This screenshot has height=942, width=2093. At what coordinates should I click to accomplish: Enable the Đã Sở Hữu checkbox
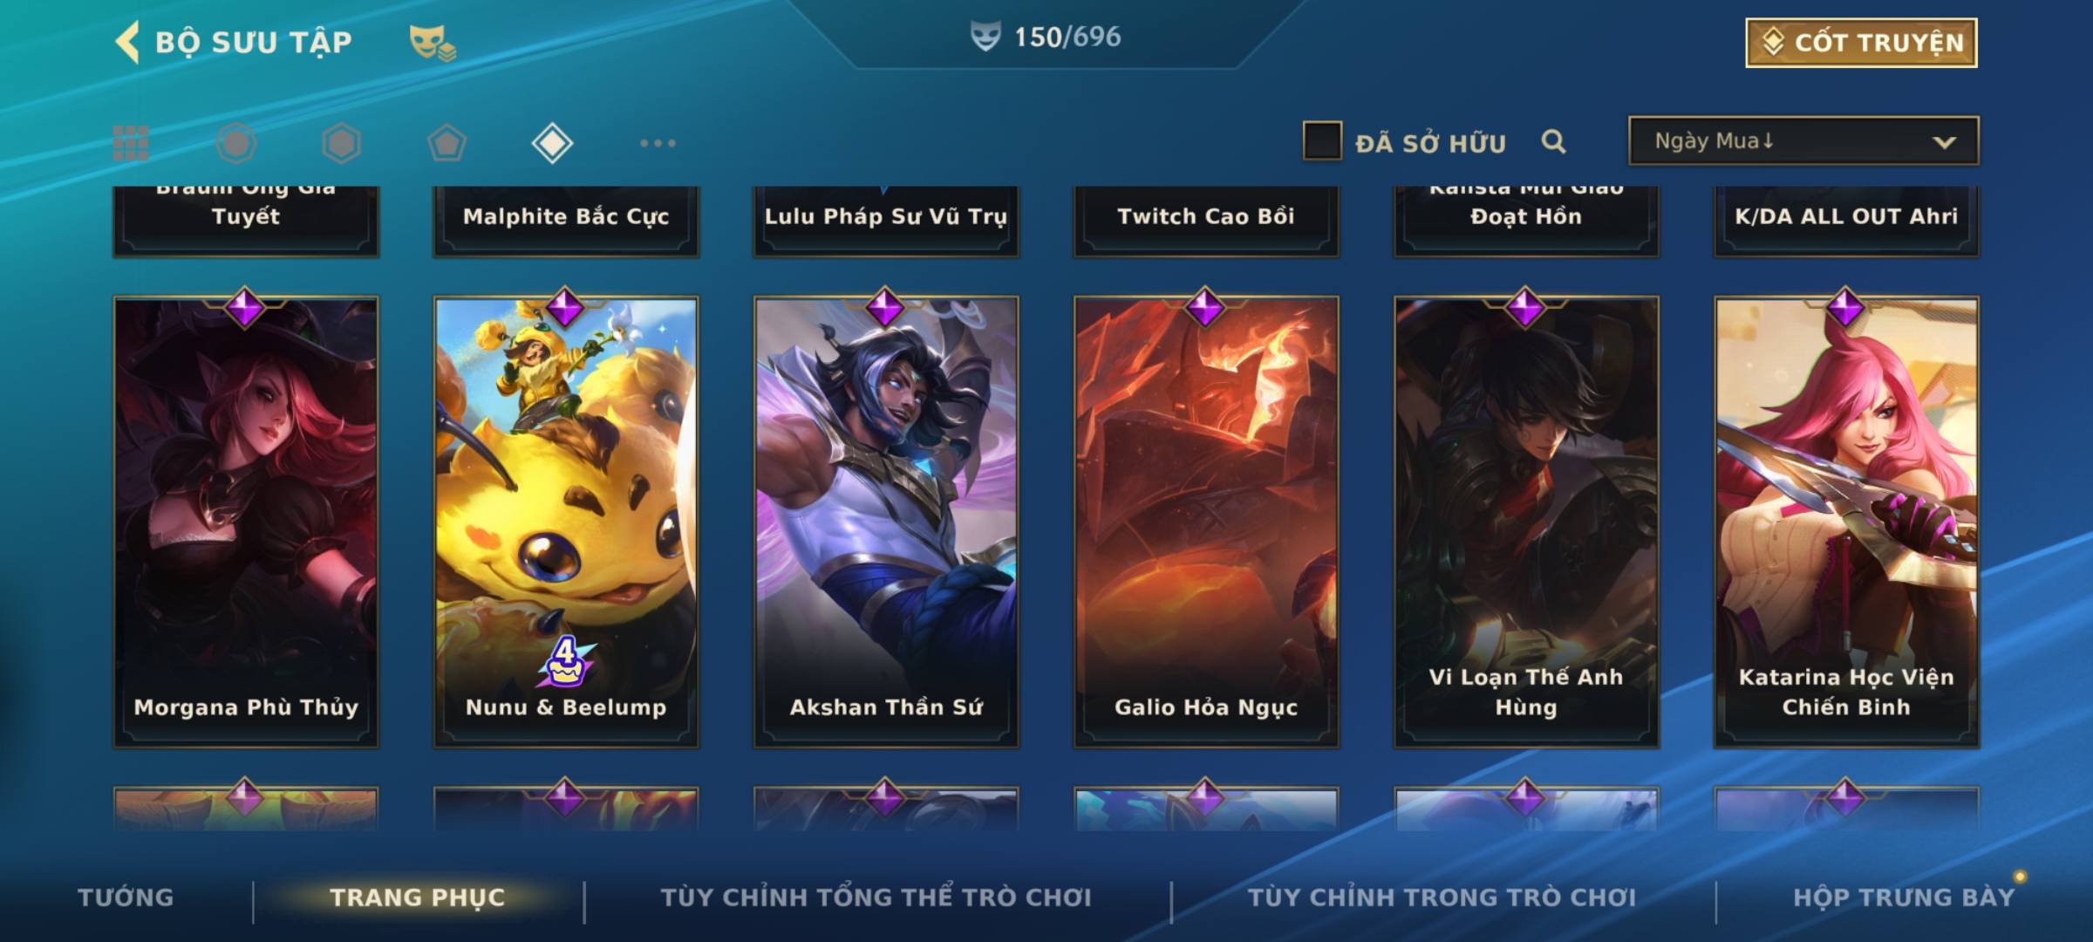(x=1322, y=141)
